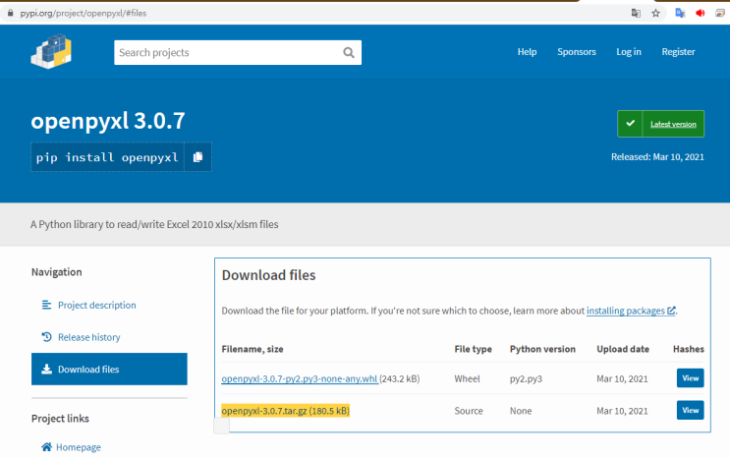
Task: Click the green checkmark icon
Action: [x=630, y=124]
